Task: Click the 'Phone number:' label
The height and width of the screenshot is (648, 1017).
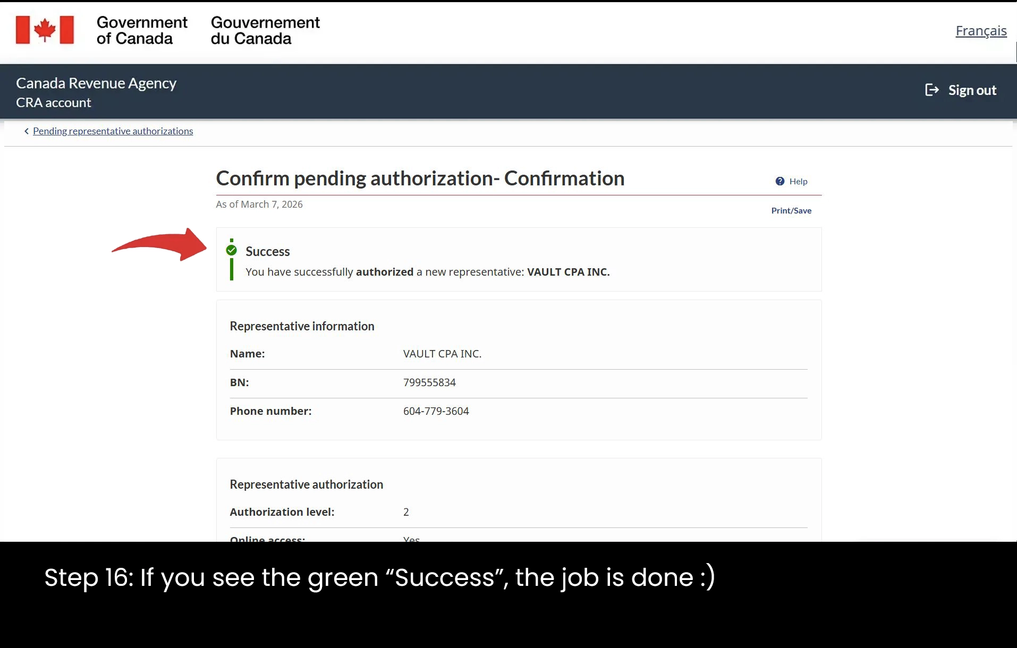Action: pos(270,411)
